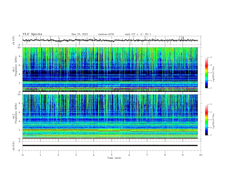Click the "-7" tick on lower colorbar
Image resolution: width=226 pixels, height=174 pixels.
click(x=210, y=135)
